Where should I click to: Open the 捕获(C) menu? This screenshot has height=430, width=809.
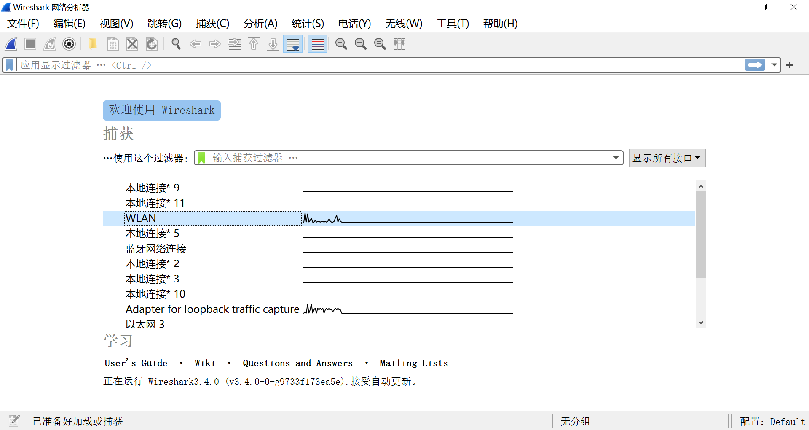213,24
